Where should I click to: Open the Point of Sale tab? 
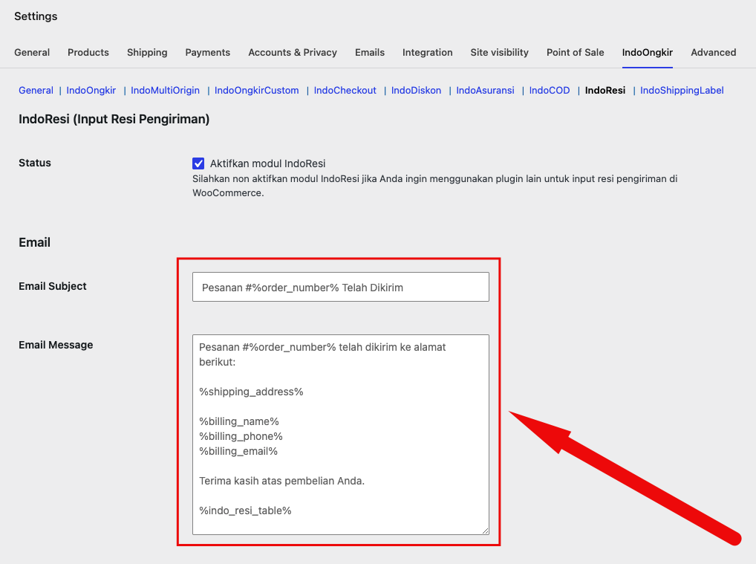[576, 52]
